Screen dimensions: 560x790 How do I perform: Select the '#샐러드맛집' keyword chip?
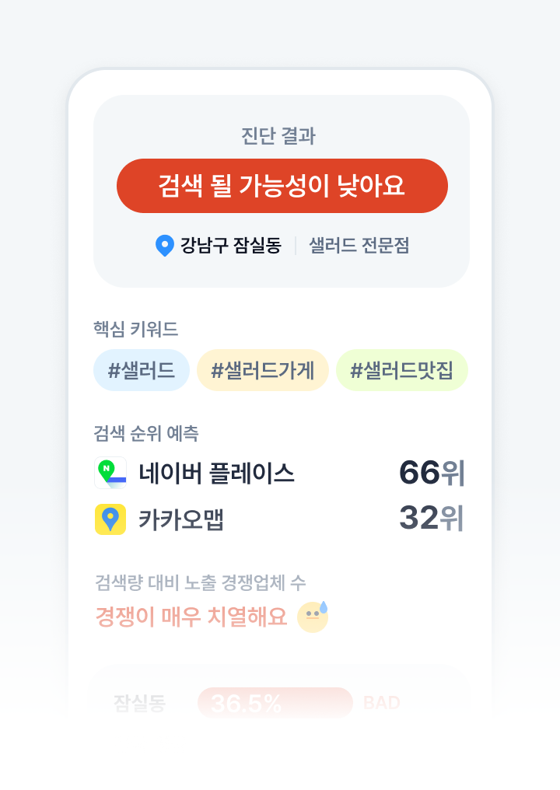coord(401,370)
